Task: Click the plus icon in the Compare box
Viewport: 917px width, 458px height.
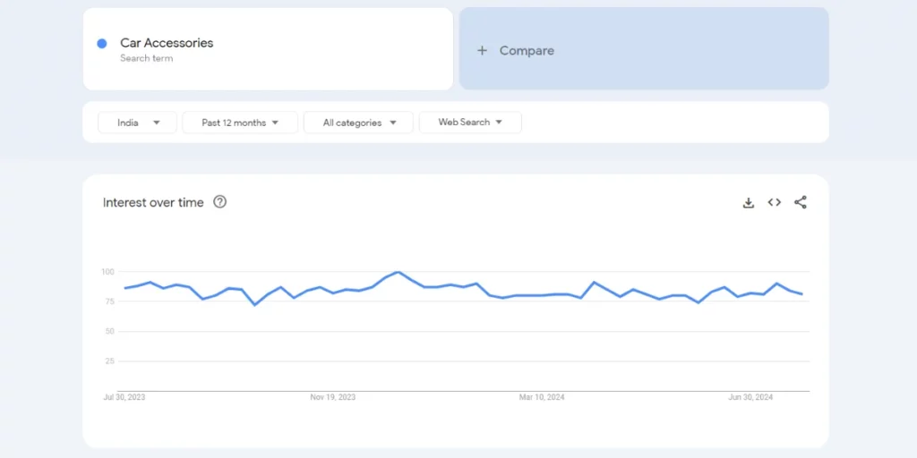Action: point(482,51)
